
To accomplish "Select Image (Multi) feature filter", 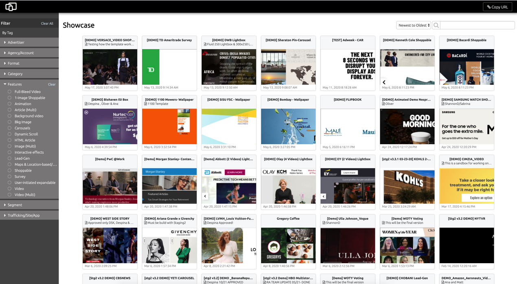I will (9, 146).
